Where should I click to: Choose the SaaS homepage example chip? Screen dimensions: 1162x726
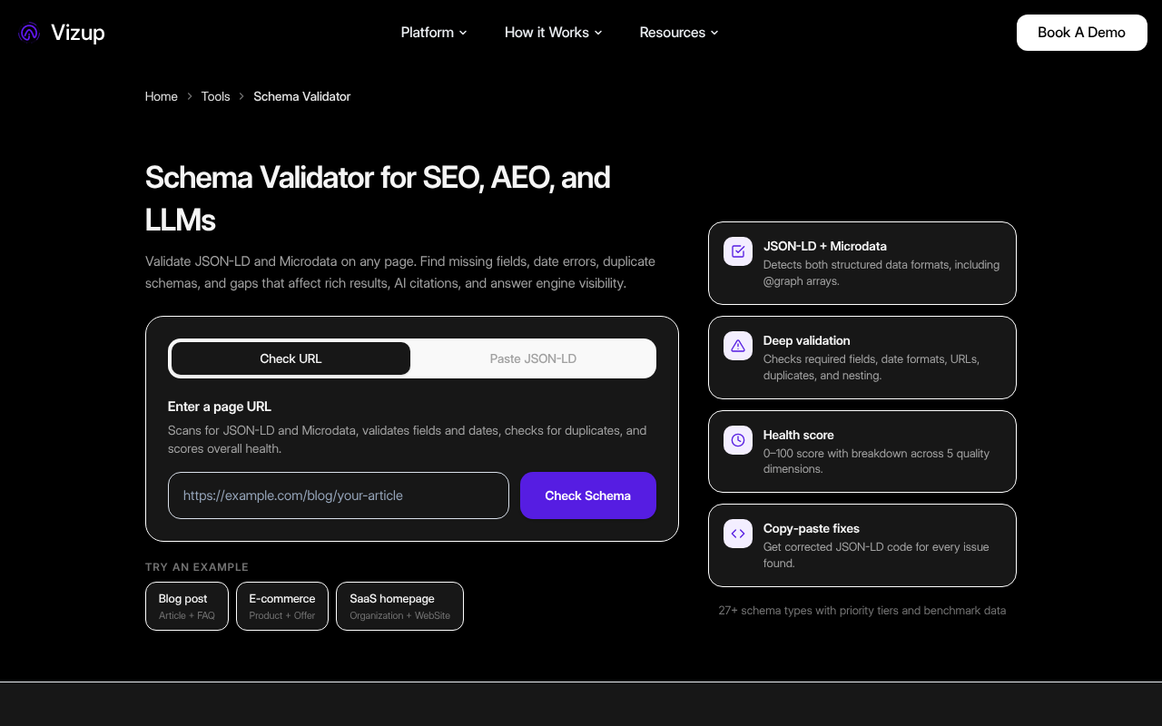click(x=399, y=606)
